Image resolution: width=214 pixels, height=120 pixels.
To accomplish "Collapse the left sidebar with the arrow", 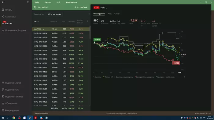I will point(28,2).
